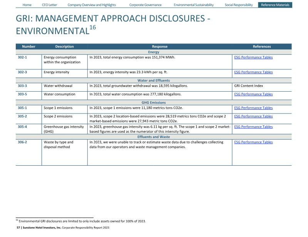Follow ESG Performance Tables link in Energy intensity row
The height and width of the screenshot is (237, 308).
click(253, 72)
